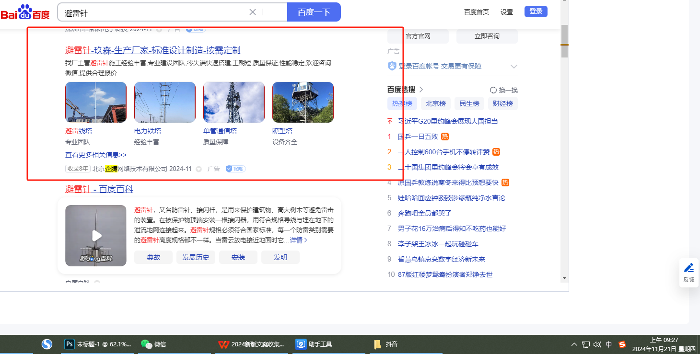Select the 财经榜 tab
Image resolution: width=700 pixels, height=354 pixels.
[503, 103]
